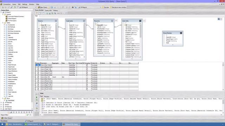
Task: Select the Query Builder tab
Action: (x=39, y=10)
